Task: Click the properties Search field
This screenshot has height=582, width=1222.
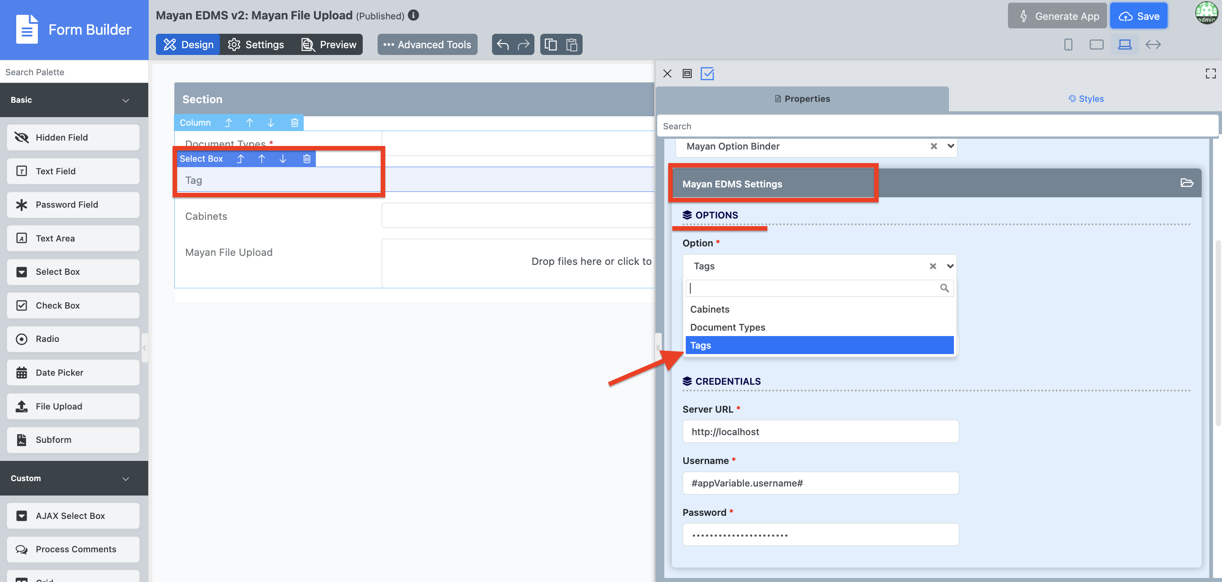Action: coord(937,126)
